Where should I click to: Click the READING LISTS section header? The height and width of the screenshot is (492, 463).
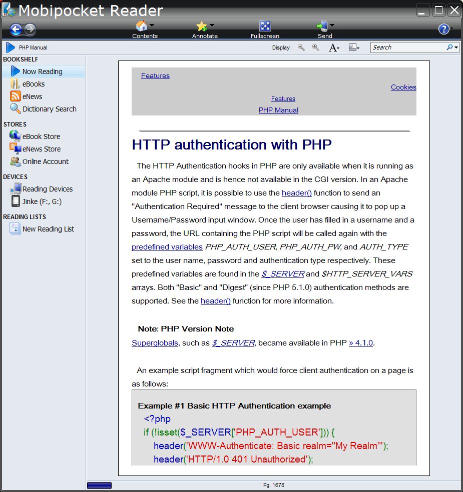click(x=25, y=217)
